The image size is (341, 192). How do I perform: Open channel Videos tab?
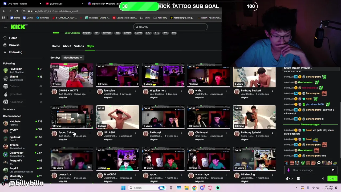[79, 46]
